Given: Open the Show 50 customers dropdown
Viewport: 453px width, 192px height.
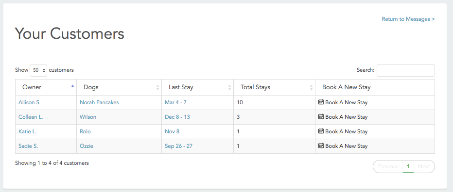Looking at the screenshot, I should 38,70.
